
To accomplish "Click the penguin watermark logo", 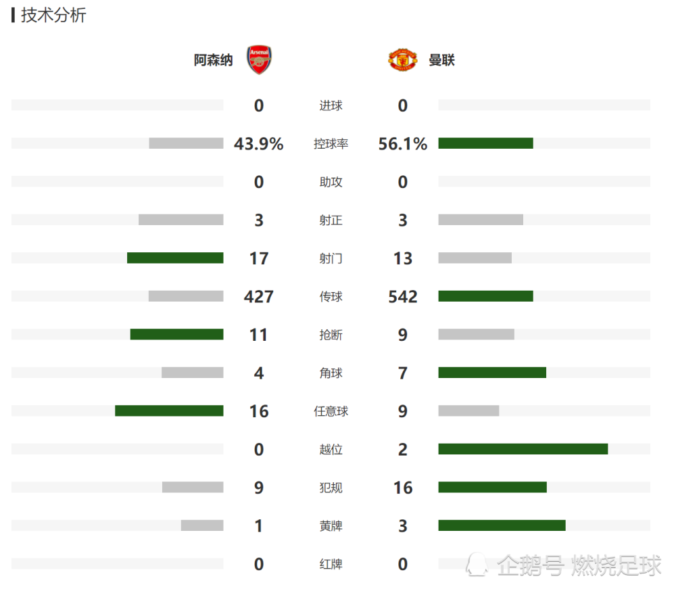I will [x=477, y=565].
